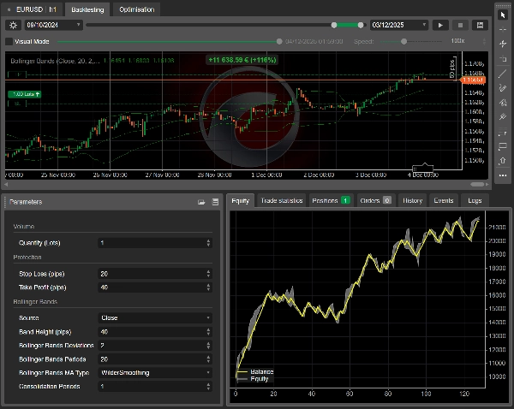Toggle Visual Mode checkbox
This screenshot has height=409, width=514.
[9, 42]
